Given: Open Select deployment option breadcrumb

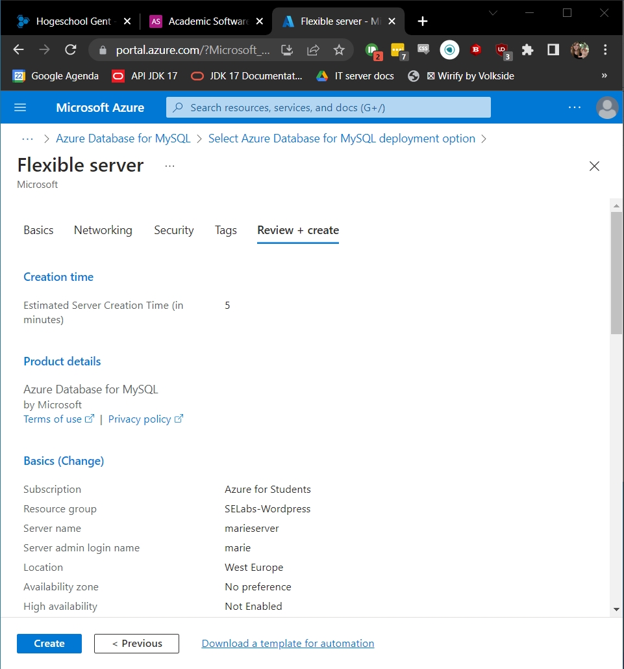Looking at the screenshot, I should pos(342,138).
